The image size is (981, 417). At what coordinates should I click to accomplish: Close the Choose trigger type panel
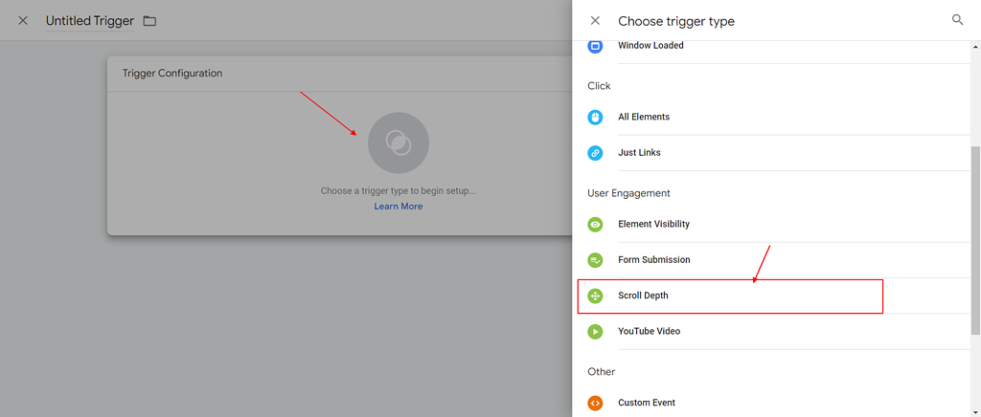tap(595, 20)
